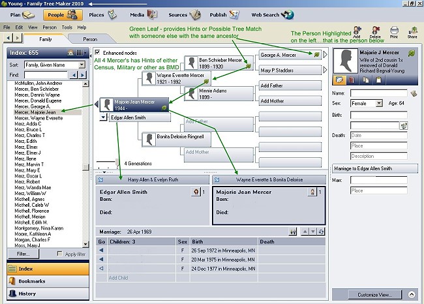
Task: Open the Publish workspace
Action: (224, 15)
